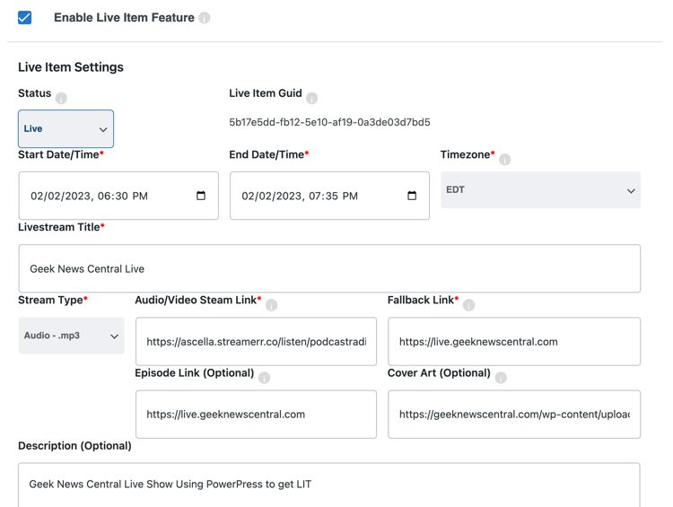Open the Status dropdown showing Live

66,129
